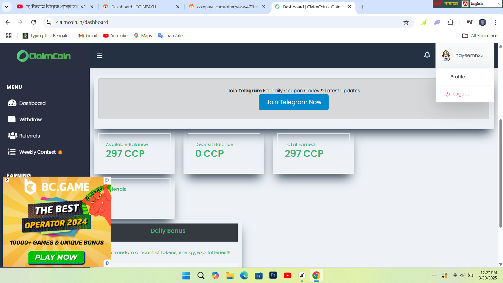503x283 pixels.
Task: Mute the YouTube tab audio icon
Action: pyautogui.click(x=83, y=7)
